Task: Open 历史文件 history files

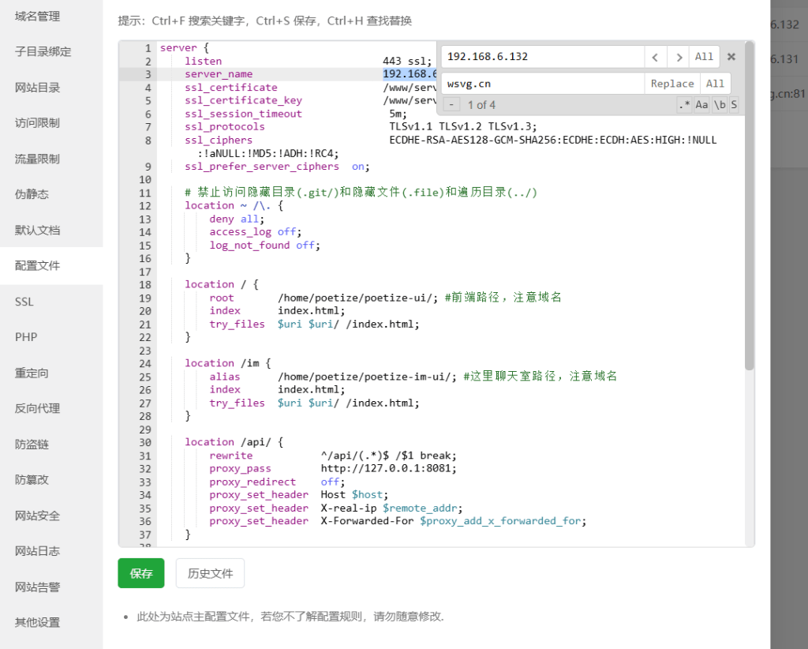Action: coord(210,573)
